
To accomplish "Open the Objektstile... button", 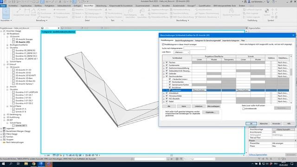I will (210, 112).
